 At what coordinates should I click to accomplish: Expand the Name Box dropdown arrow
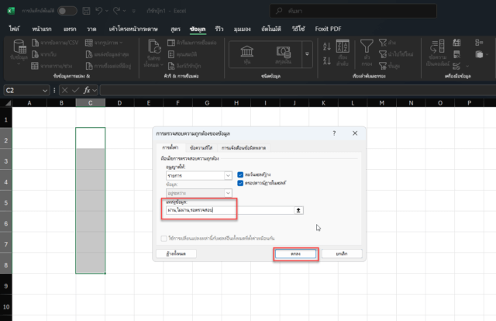point(45,91)
